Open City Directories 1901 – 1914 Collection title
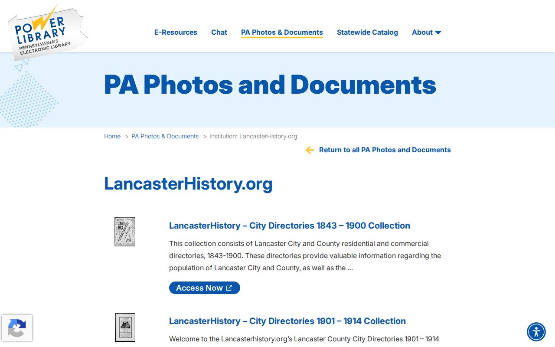 tap(287, 321)
